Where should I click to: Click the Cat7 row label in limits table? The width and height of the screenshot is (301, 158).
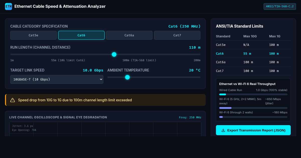pos(220,71)
